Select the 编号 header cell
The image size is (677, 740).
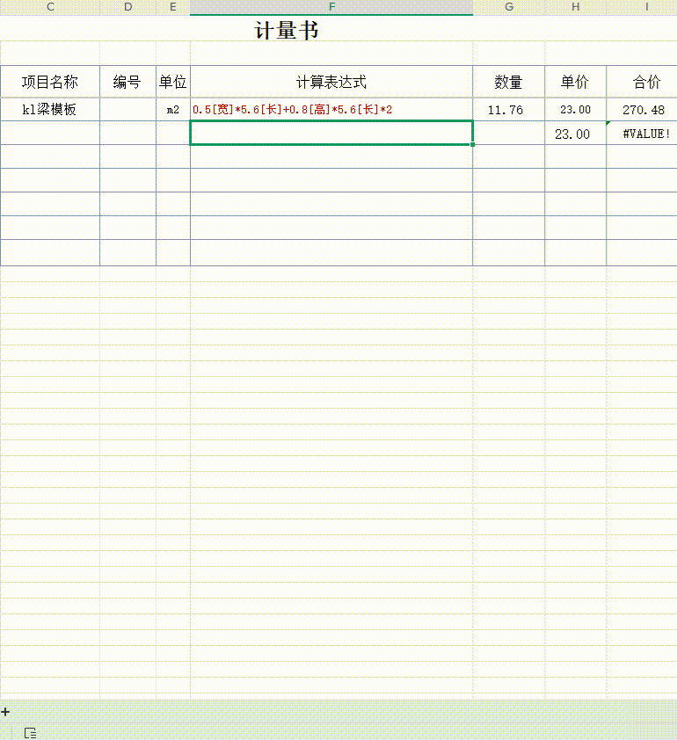click(x=127, y=83)
